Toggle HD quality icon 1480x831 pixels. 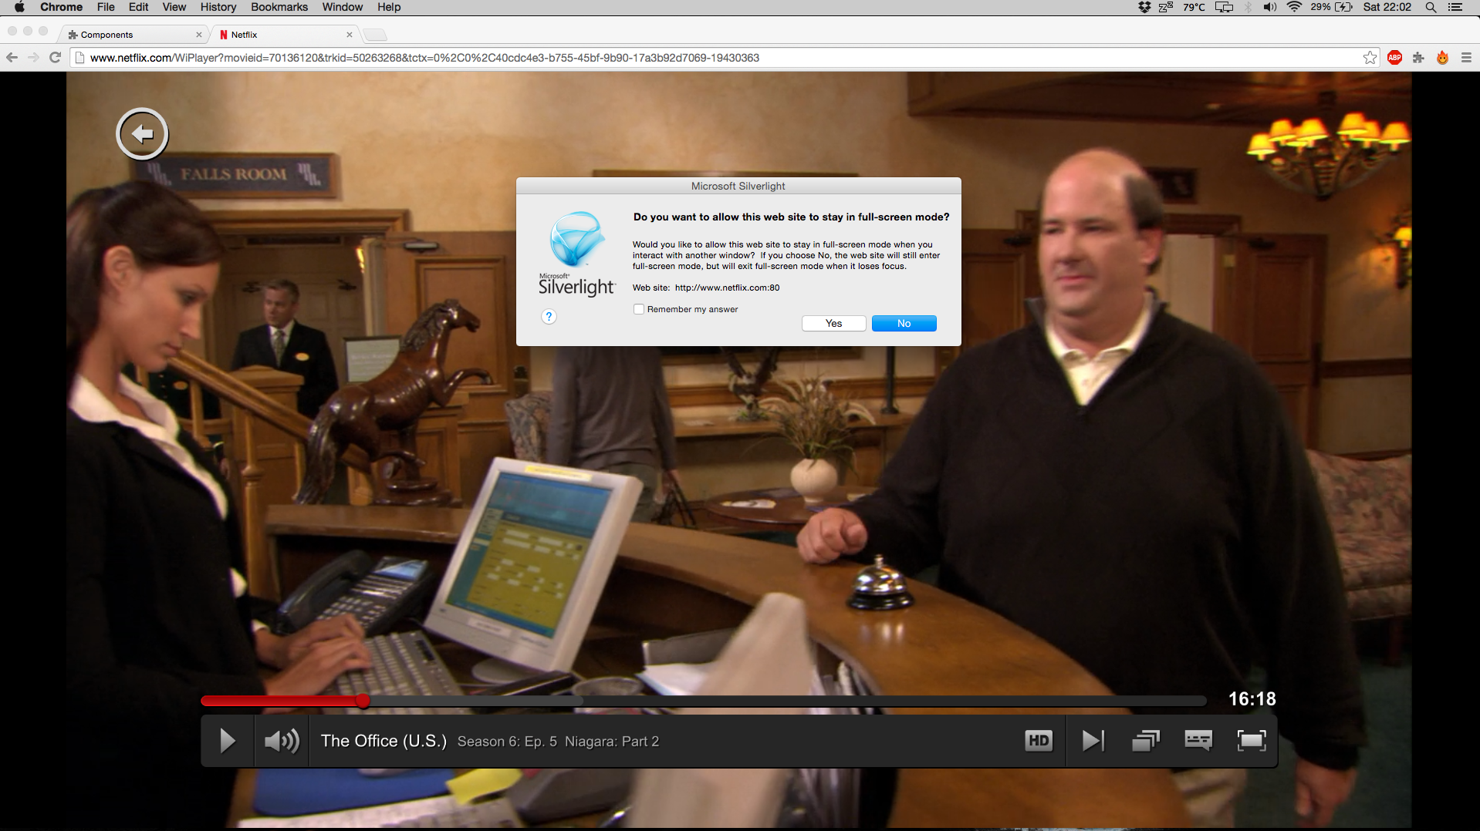(1039, 741)
